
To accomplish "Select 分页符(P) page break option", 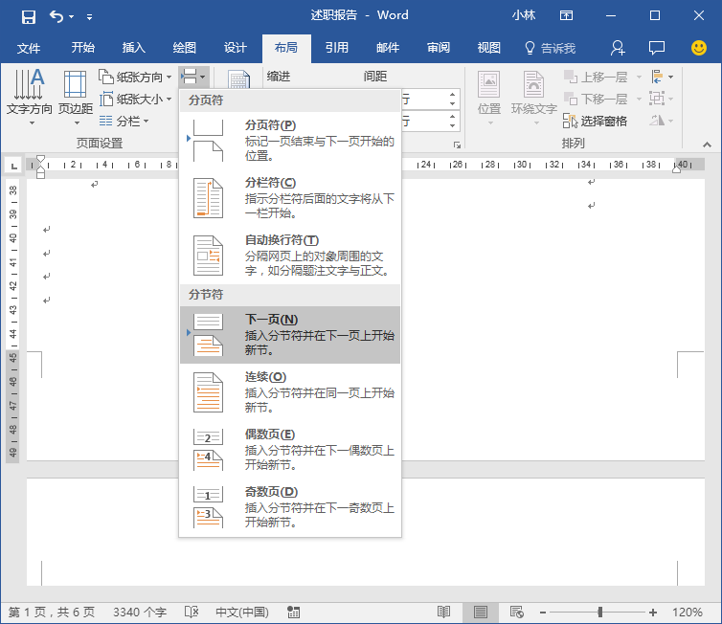I will (290, 141).
